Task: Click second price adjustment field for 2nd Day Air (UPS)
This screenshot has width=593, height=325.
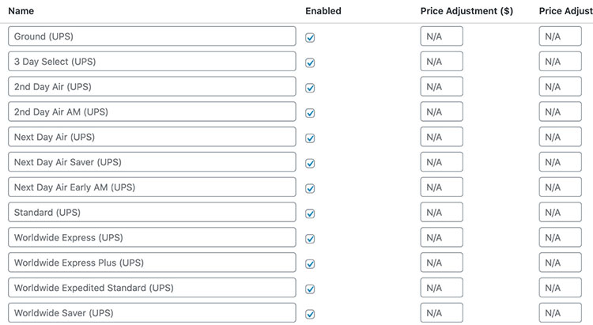Action: click(560, 87)
